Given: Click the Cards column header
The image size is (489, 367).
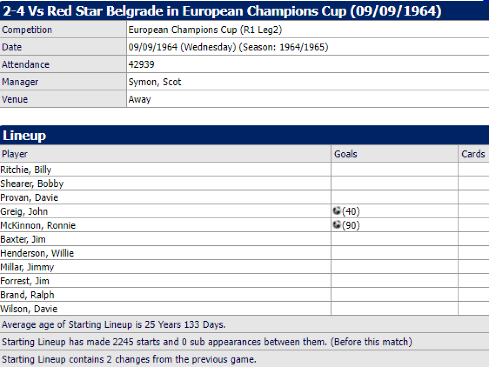Looking at the screenshot, I should click(473, 154).
